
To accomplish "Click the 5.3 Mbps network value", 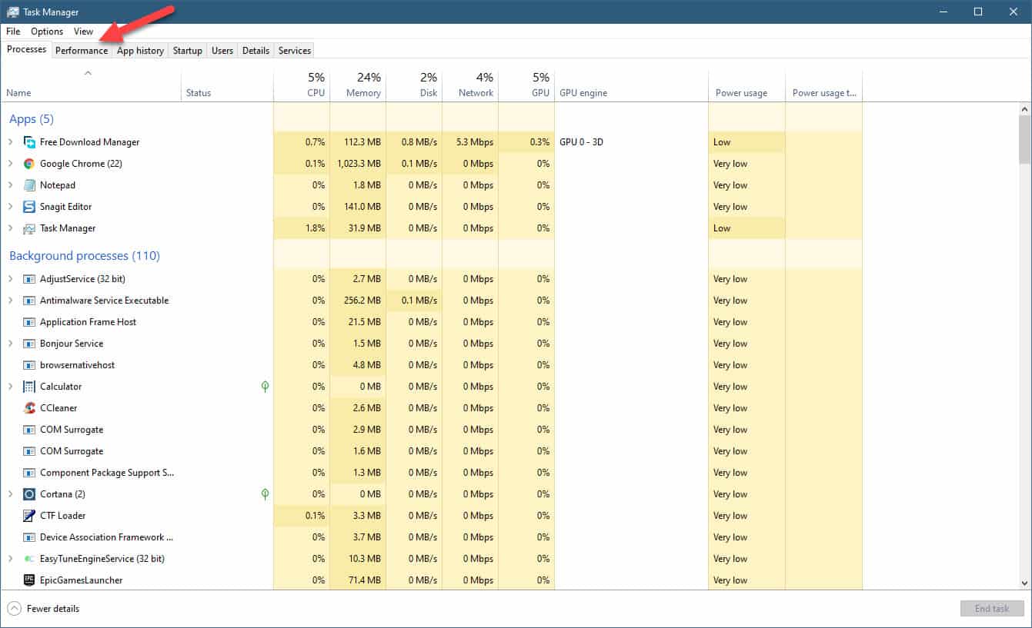I will pos(475,142).
